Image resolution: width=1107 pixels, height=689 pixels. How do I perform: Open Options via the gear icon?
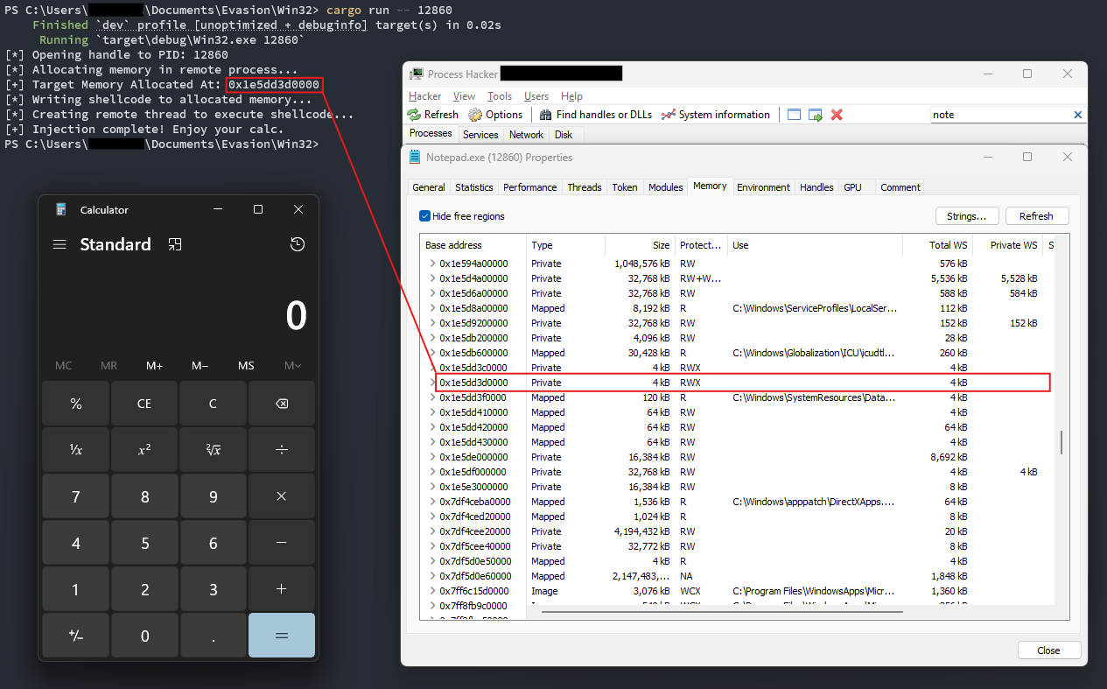pos(475,115)
